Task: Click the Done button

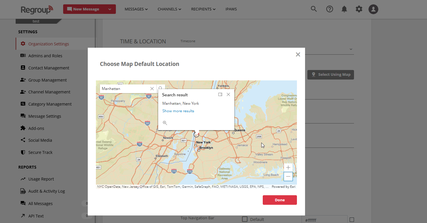Action: [280, 200]
